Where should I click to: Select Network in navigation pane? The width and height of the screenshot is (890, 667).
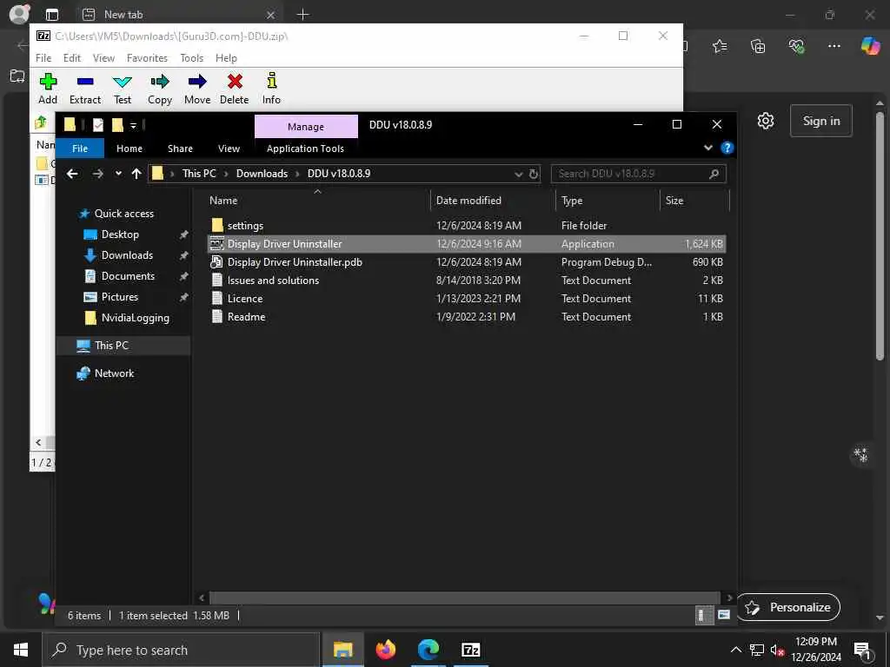coord(114,373)
